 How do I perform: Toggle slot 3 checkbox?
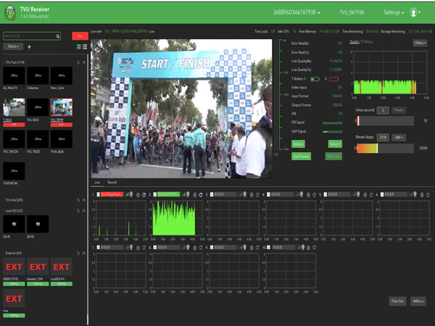[212, 195]
